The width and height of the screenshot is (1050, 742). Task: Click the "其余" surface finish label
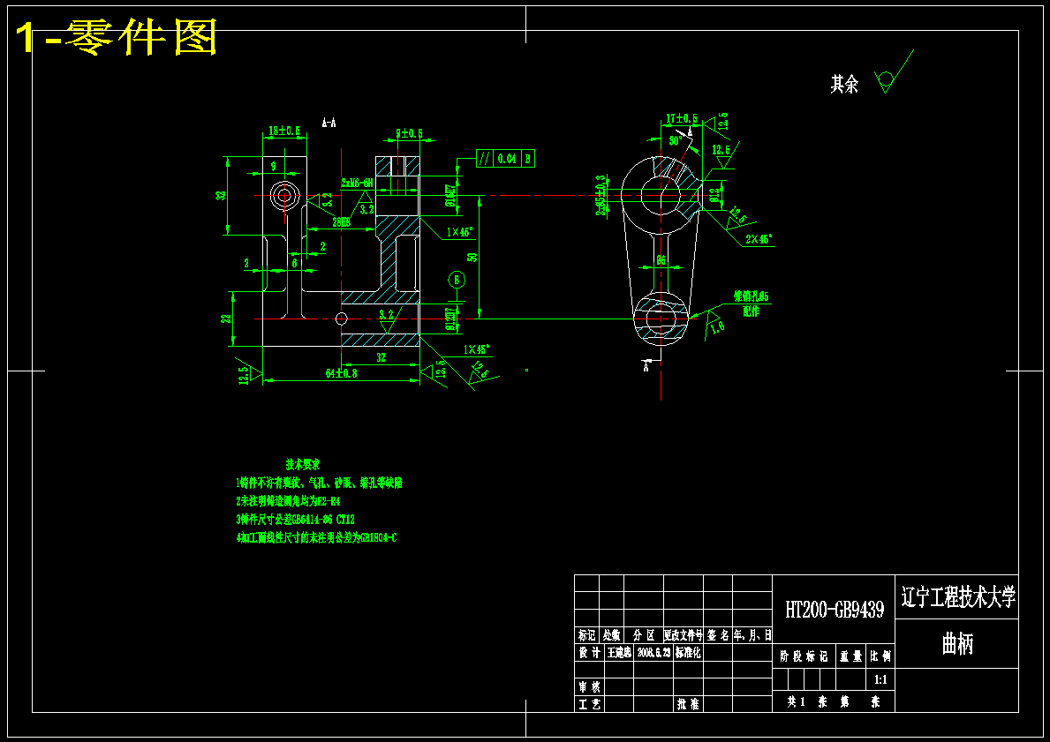(843, 84)
